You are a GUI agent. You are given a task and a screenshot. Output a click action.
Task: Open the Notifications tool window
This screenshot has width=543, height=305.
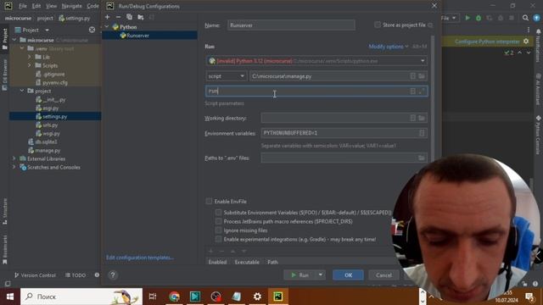click(538, 45)
